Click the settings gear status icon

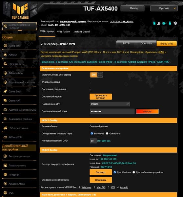pos(175,23)
